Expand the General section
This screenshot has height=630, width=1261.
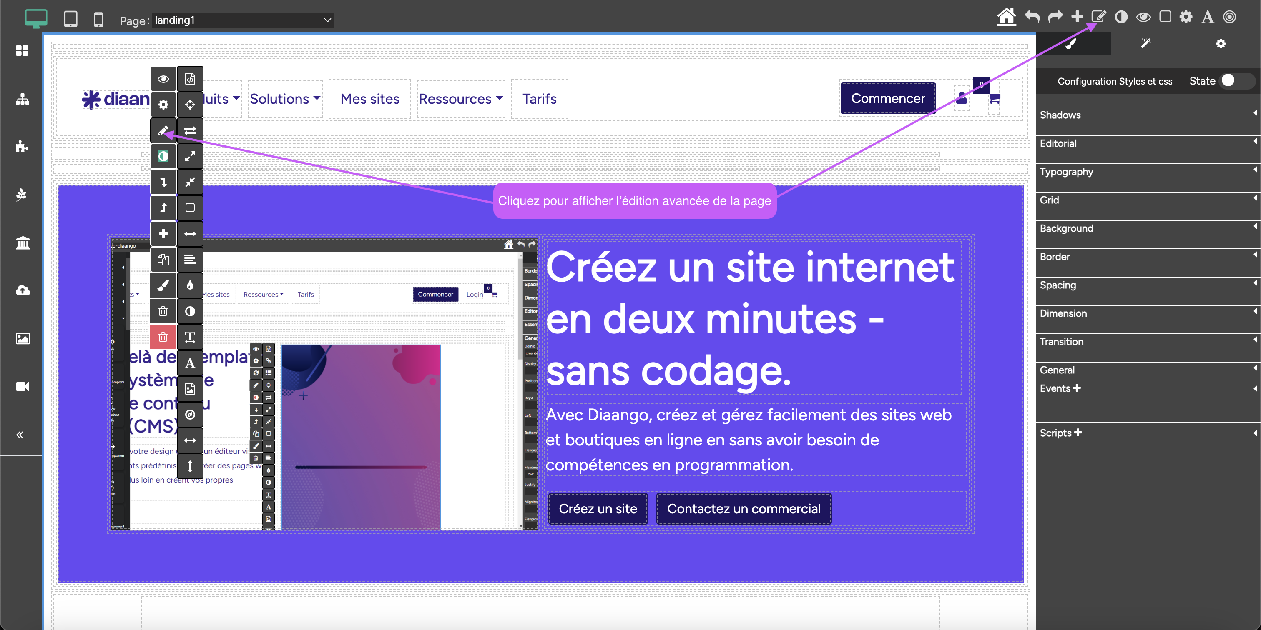[1148, 370]
